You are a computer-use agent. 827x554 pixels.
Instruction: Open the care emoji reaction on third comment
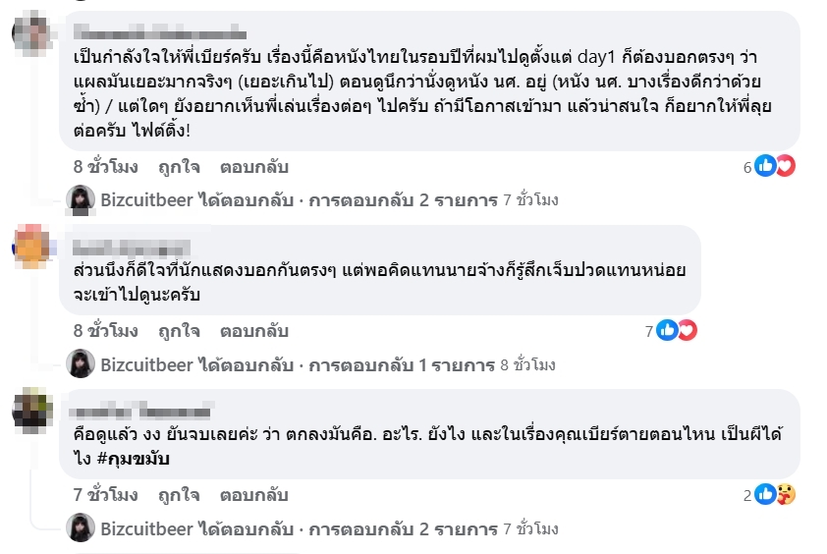[x=786, y=494]
